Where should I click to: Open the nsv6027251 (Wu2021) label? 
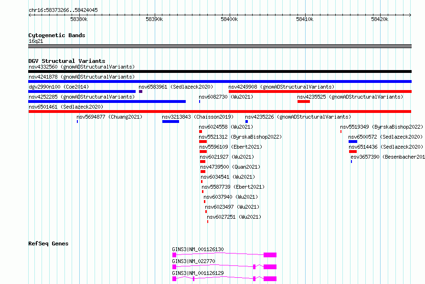(234, 217)
